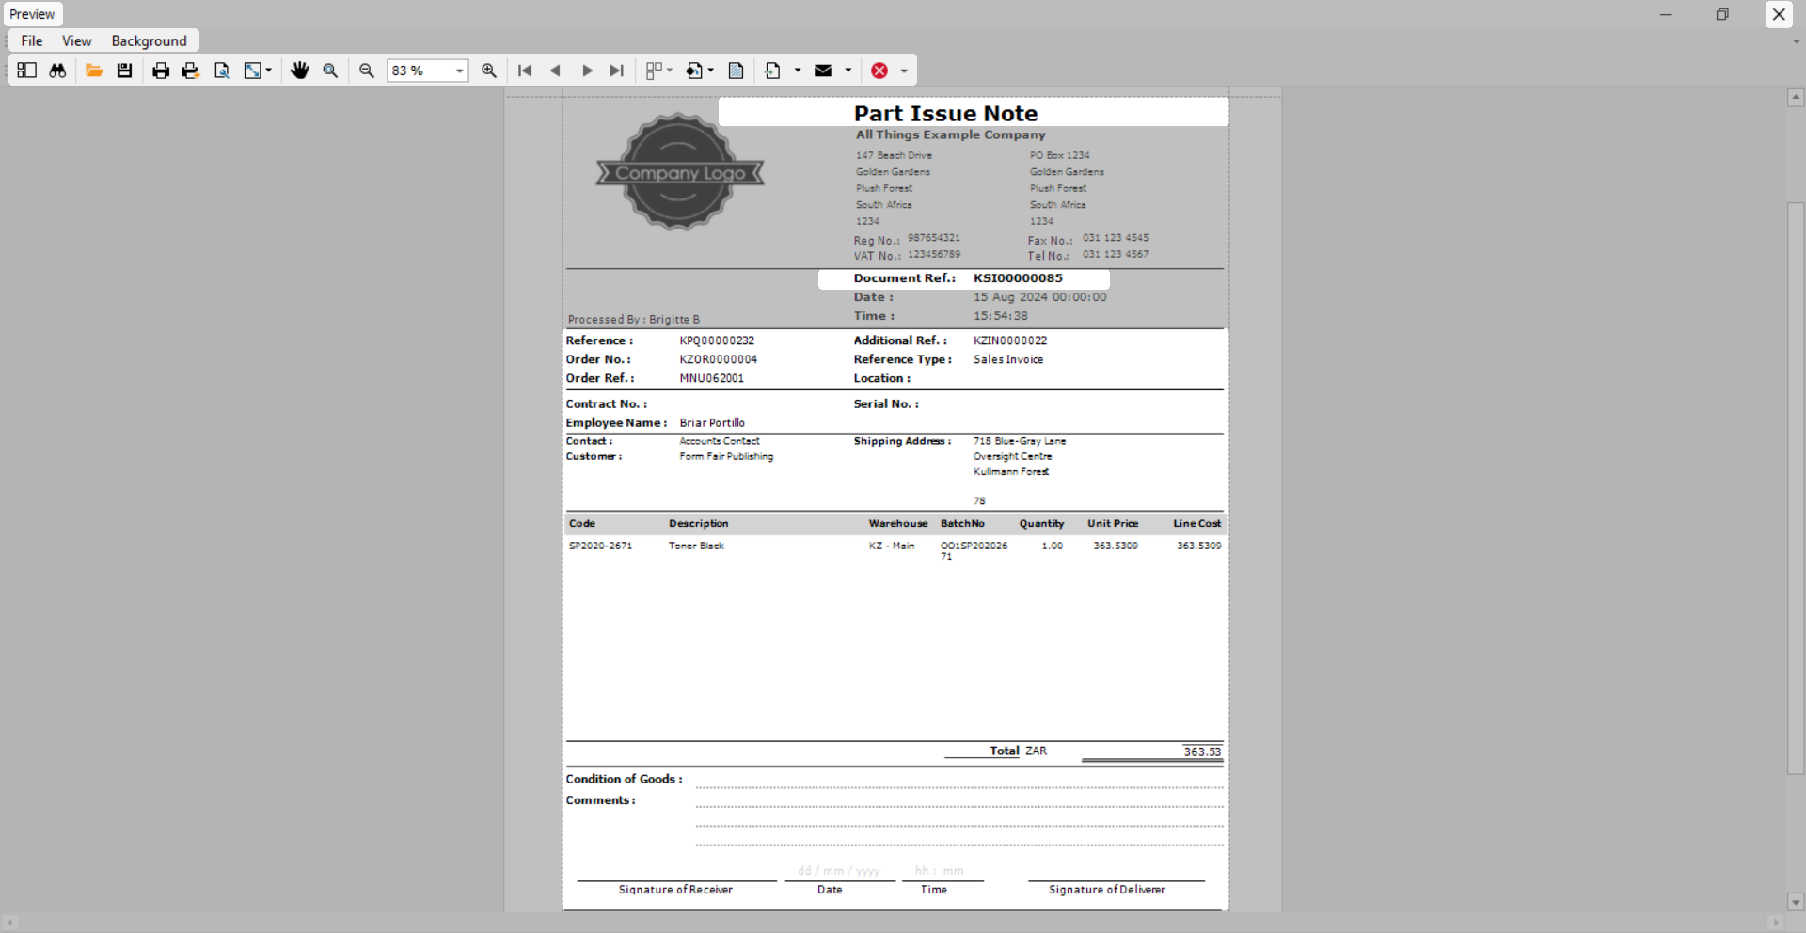Image resolution: width=1806 pixels, height=933 pixels.
Task: Click the total amount "363.53"
Action: [1202, 751]
